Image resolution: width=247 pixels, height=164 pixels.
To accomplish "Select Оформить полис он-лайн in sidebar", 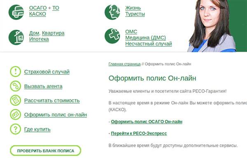I will coord(56,115).
